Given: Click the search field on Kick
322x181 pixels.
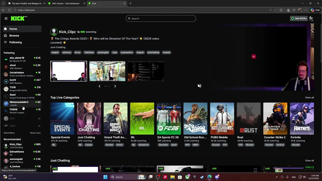Looking at the screenshot, I should coord(161,18).
